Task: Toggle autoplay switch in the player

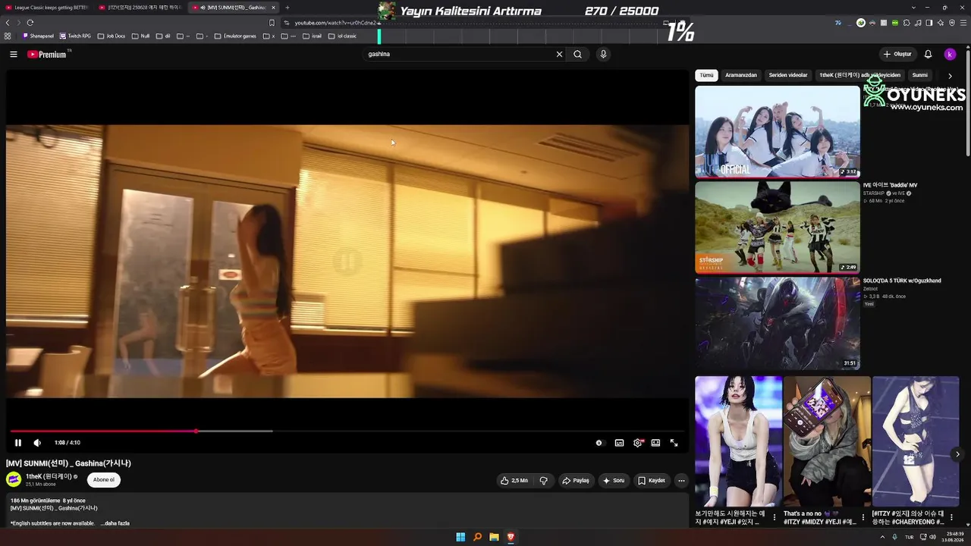Action: click(x=599, y=443)
